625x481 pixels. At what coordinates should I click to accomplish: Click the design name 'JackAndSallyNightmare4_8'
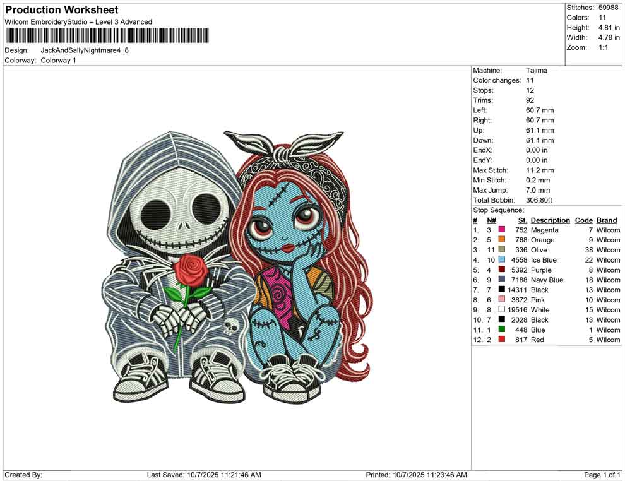[x=85, y=50]
